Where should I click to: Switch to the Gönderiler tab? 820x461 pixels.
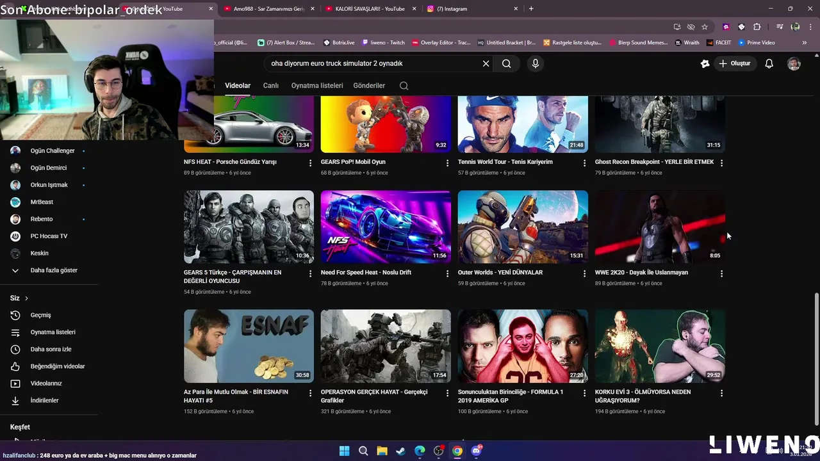[x=369, y=86]
